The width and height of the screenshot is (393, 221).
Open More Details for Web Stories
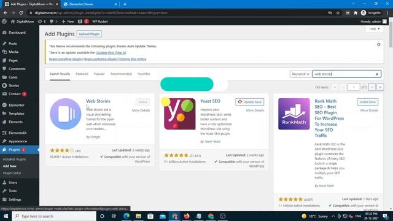pos(141,110)
